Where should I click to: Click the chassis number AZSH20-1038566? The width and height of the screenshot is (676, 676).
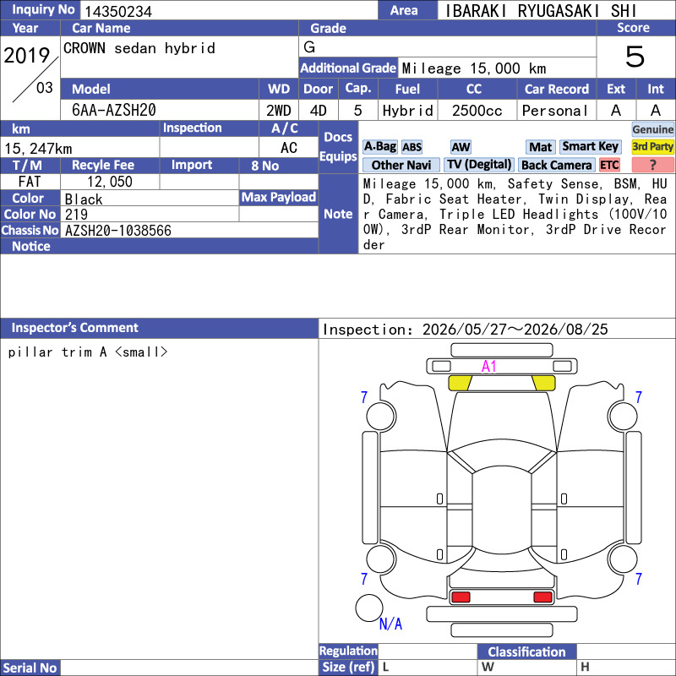tap(118, 231)
